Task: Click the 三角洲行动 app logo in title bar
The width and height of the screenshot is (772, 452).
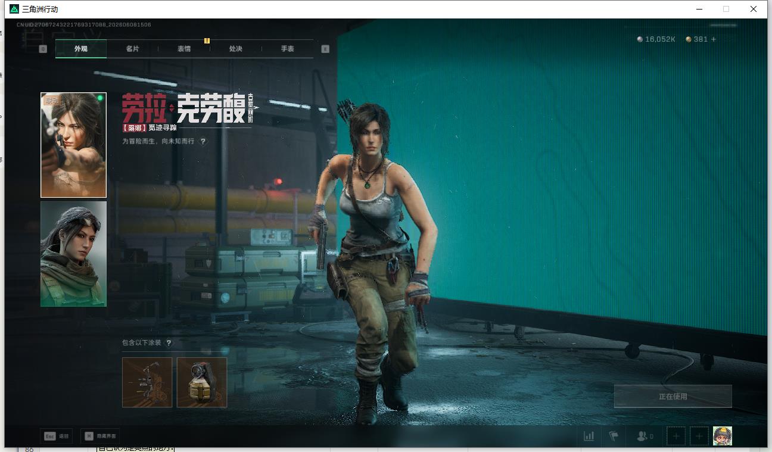Action: point(14,9)
